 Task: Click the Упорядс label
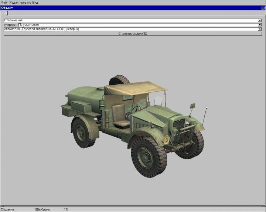click(x=10, y=25)
